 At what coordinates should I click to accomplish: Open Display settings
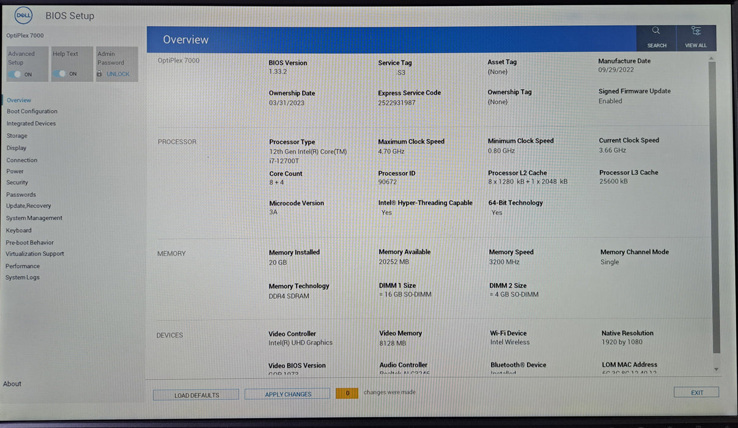tap(17, 148)
